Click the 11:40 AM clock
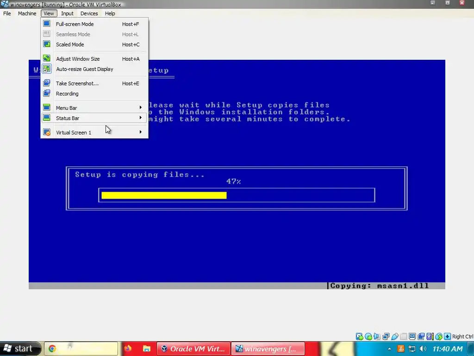Viewport: 474px width, 356px height. [448, 349]
